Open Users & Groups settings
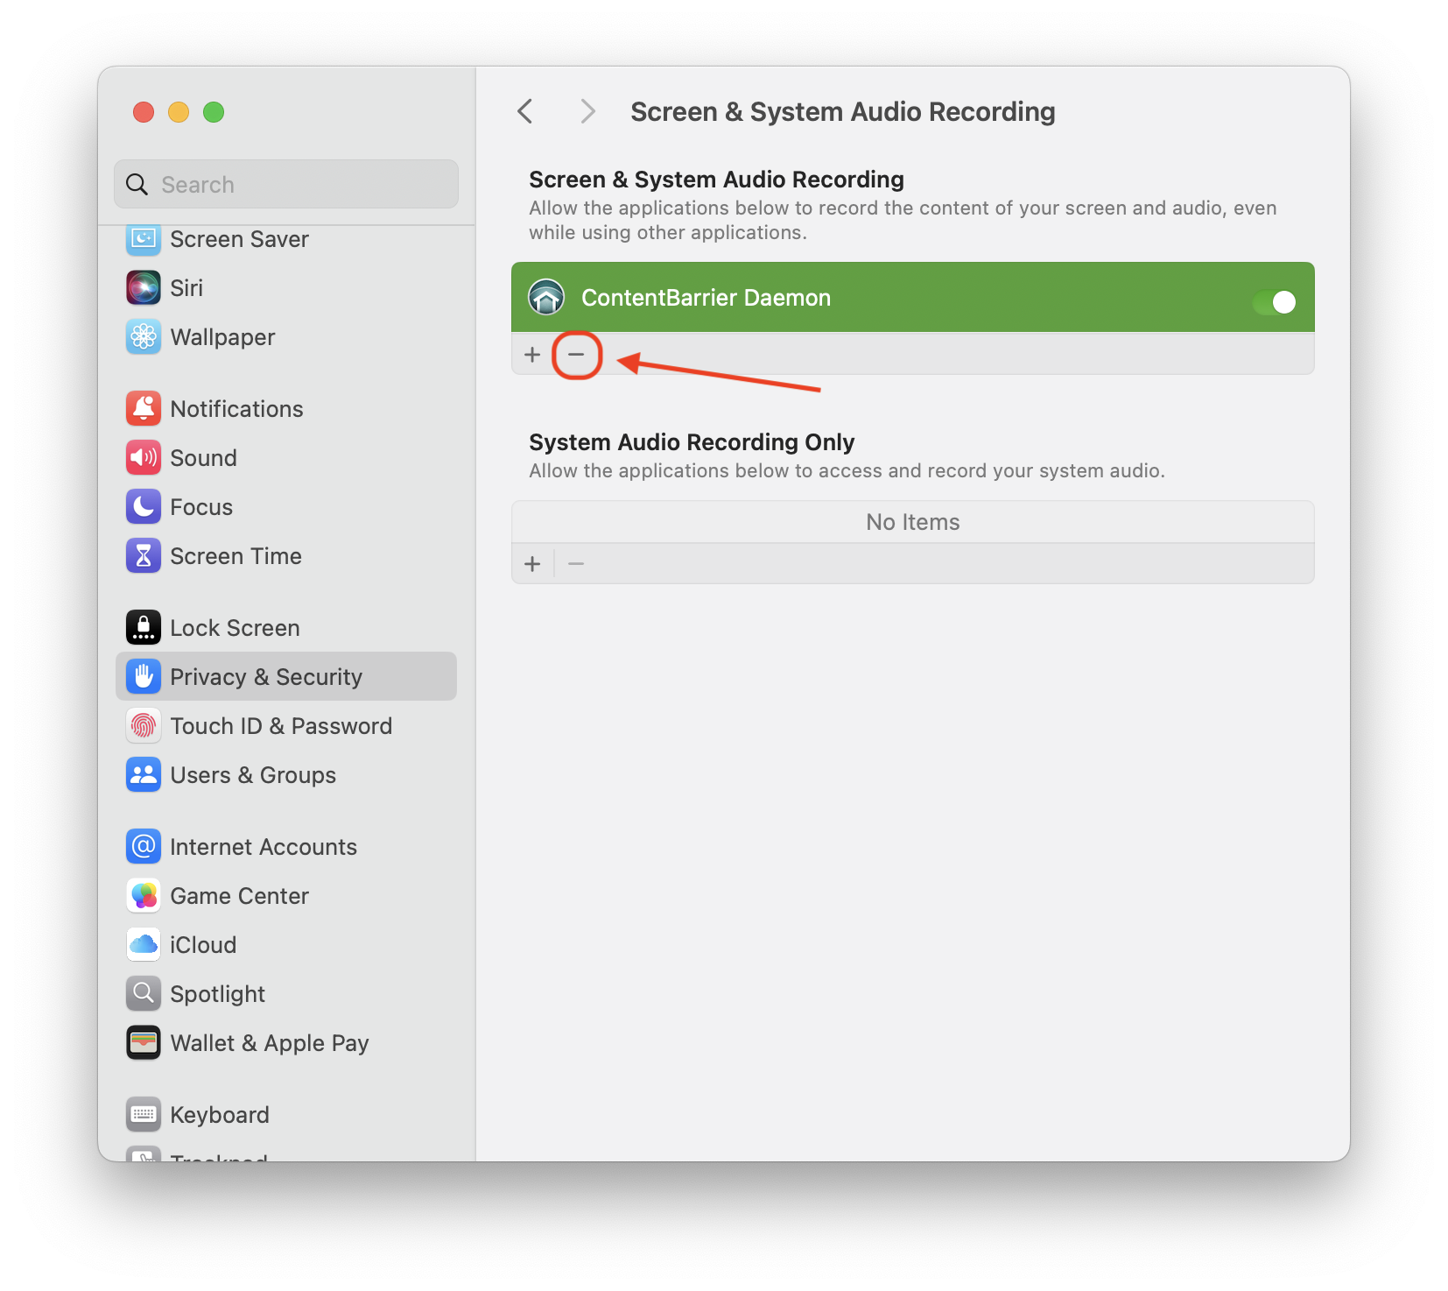 pyautogui.click(x=253, y=774)
